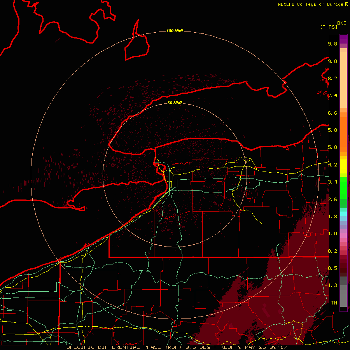350x350 pixels.
Task: Click the 50 NMI range ring label
Action: click(175, 103)
